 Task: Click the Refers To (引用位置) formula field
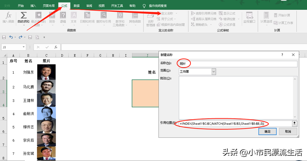pyautogui.click(x=235, y=124)
